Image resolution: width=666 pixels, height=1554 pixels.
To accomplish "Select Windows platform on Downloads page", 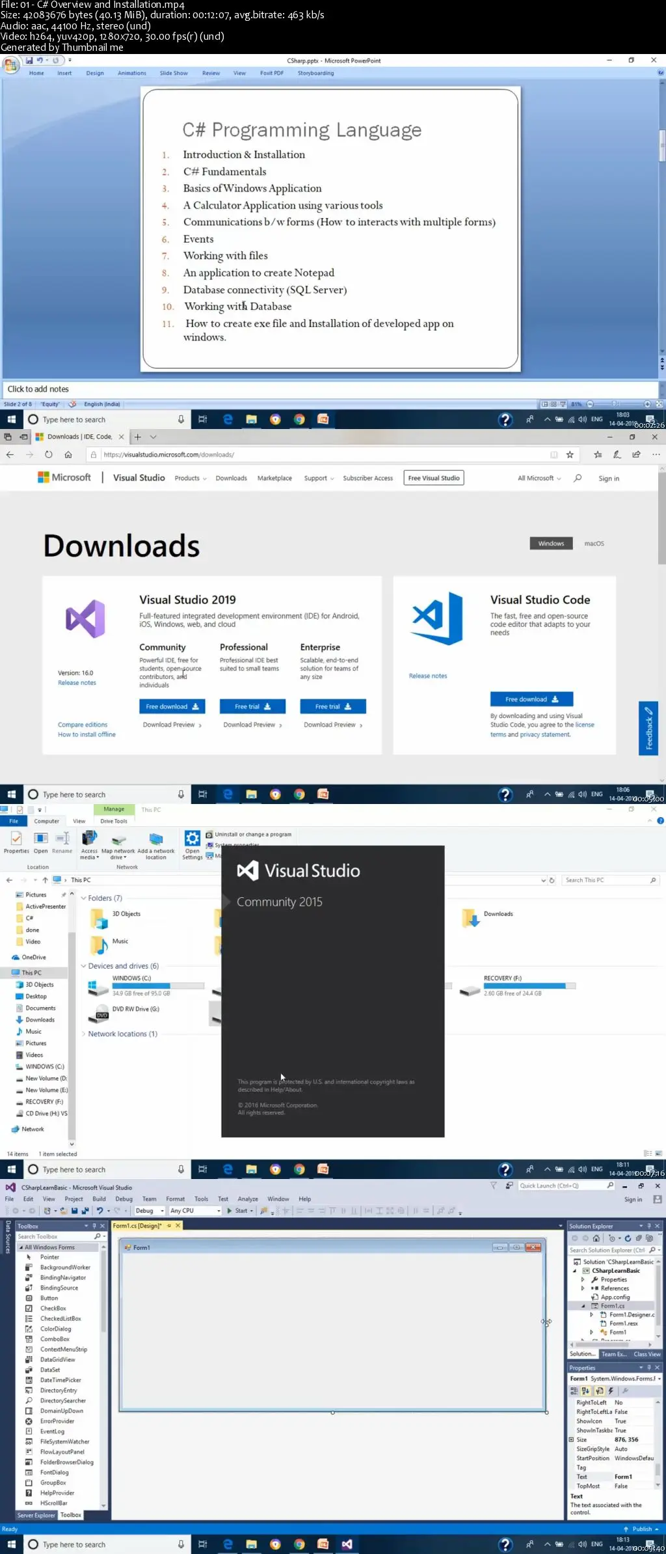I will pos(551,543).
